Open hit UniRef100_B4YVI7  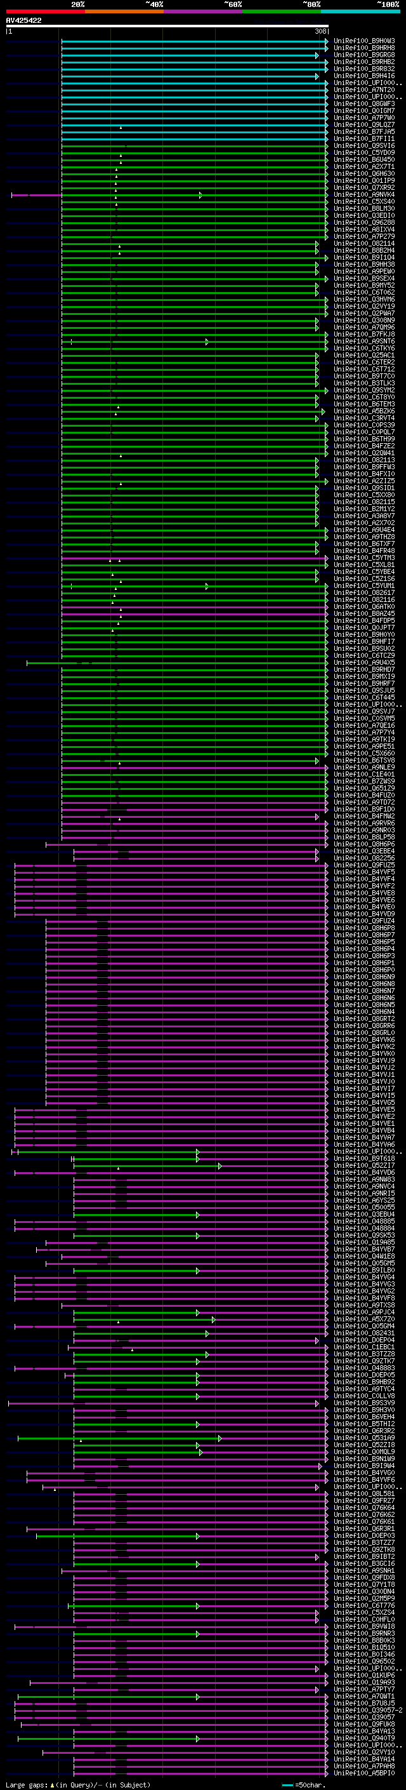click(x=363, y=1088)
